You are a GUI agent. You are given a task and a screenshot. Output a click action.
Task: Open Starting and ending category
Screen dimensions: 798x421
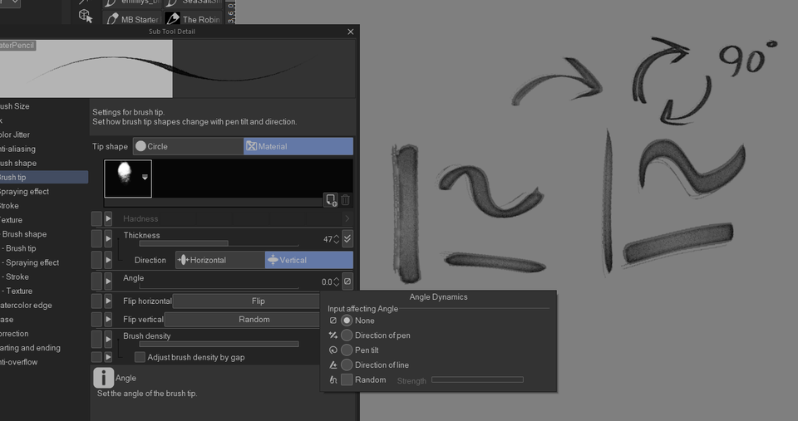point(44,348)
